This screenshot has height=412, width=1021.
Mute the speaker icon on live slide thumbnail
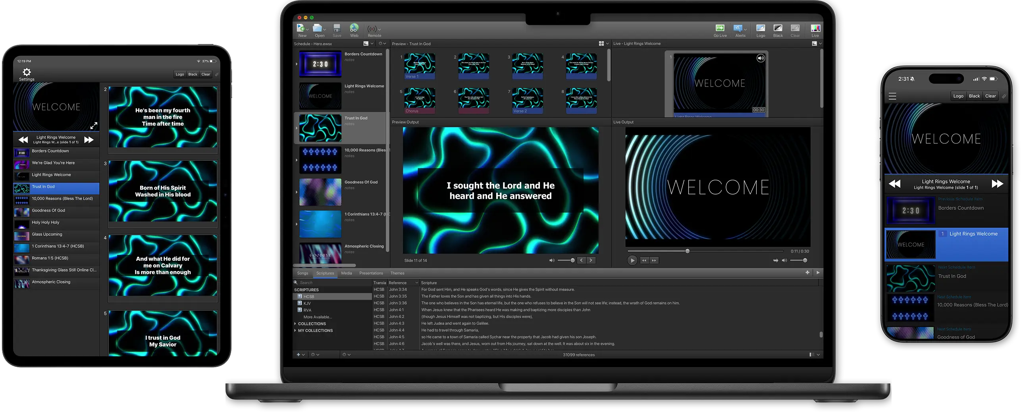(760, 58)
